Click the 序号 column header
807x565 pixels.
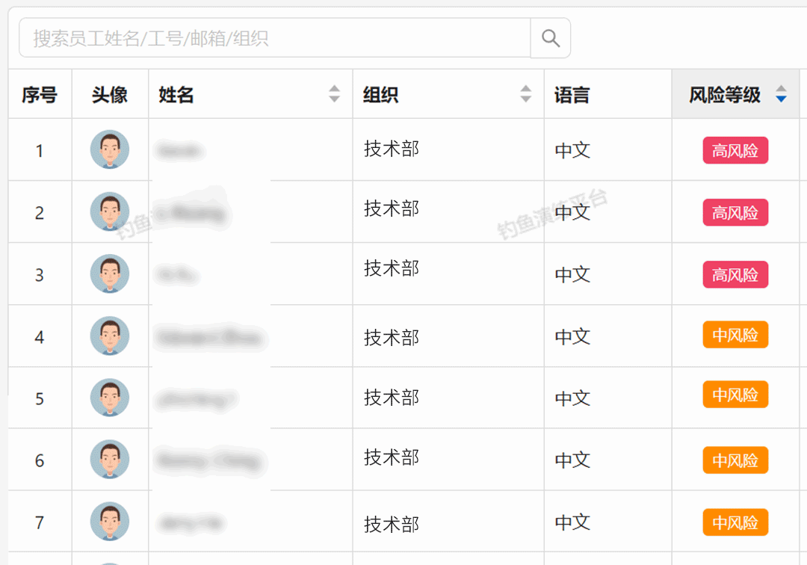tap(40, 95)
